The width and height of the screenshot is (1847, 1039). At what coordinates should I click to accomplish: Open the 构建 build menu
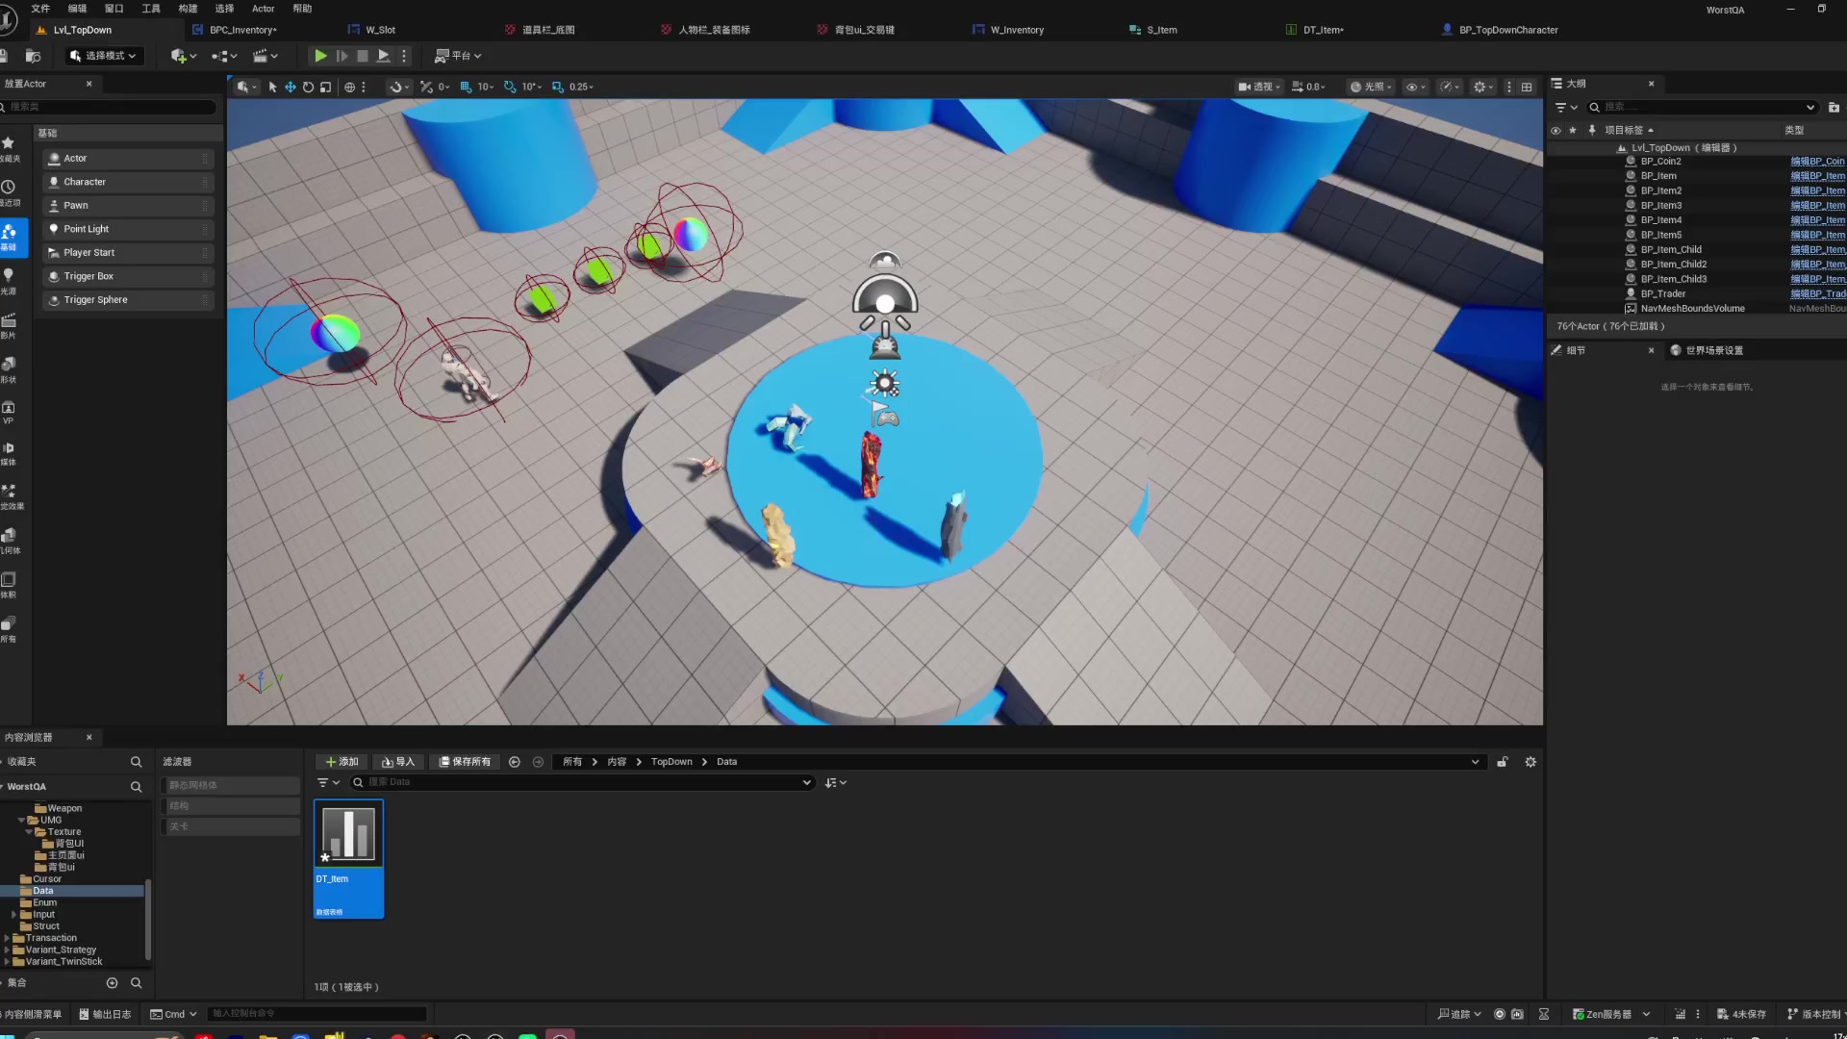(x=188, y=9)
